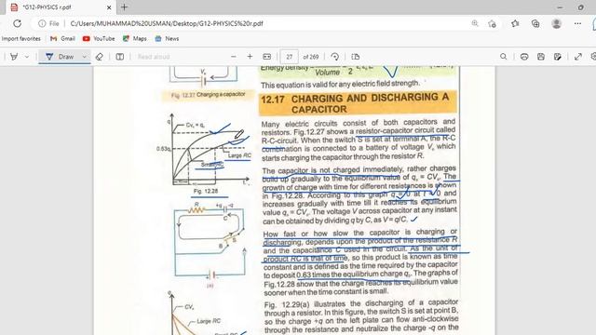596x335 pixels.
Task: Close the G12-PHYSICS r.pdf tab
Action: click(x=109, y=7)
